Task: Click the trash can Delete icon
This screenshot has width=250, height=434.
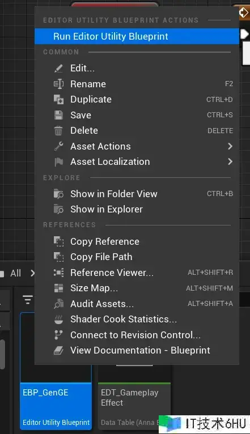Action: (x=58, y=130)
